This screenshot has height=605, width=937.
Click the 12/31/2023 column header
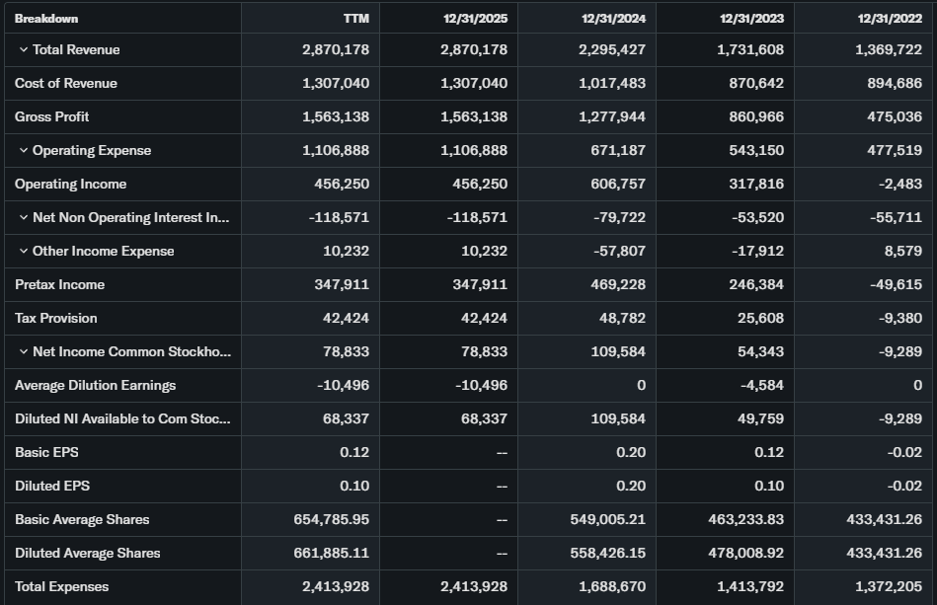point(751,18)
